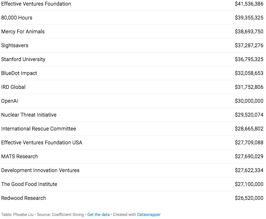Viewport: 266px width, 219px height.
Task: Select the IRD Global row label
Action: [13, 87]
